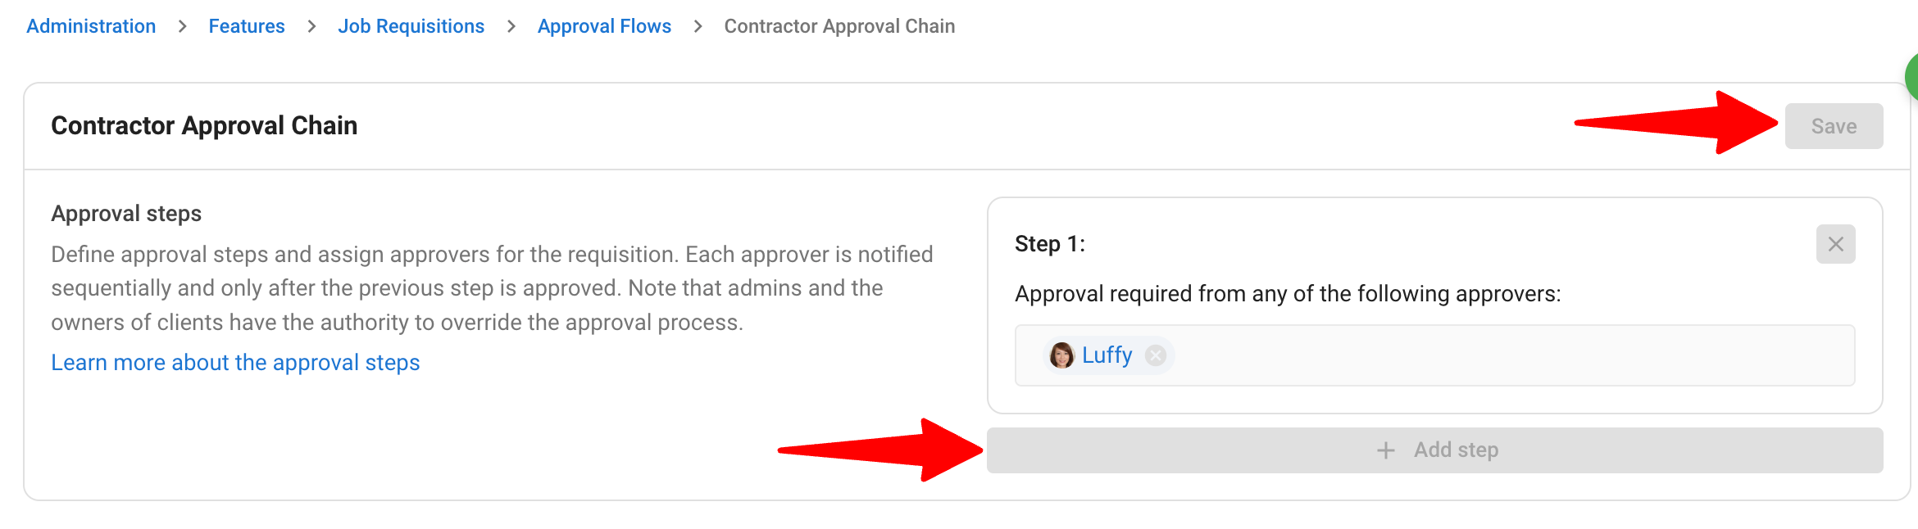Screen dimensions: 1918x529
Task: Click the Contractor Approval Chain breadcrumb text
Action: [839, 26]
